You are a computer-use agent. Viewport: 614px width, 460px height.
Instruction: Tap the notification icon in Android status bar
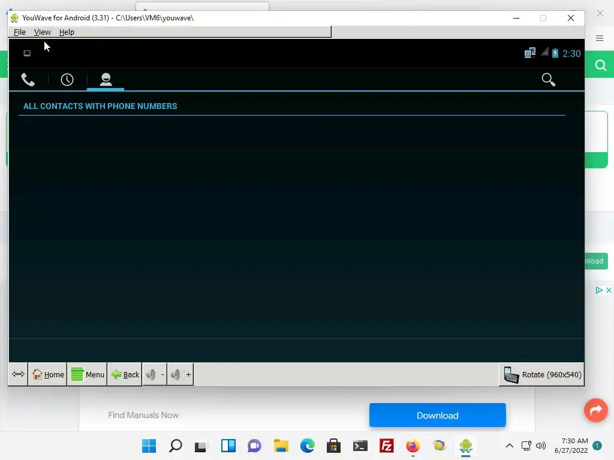click(27, 53)
